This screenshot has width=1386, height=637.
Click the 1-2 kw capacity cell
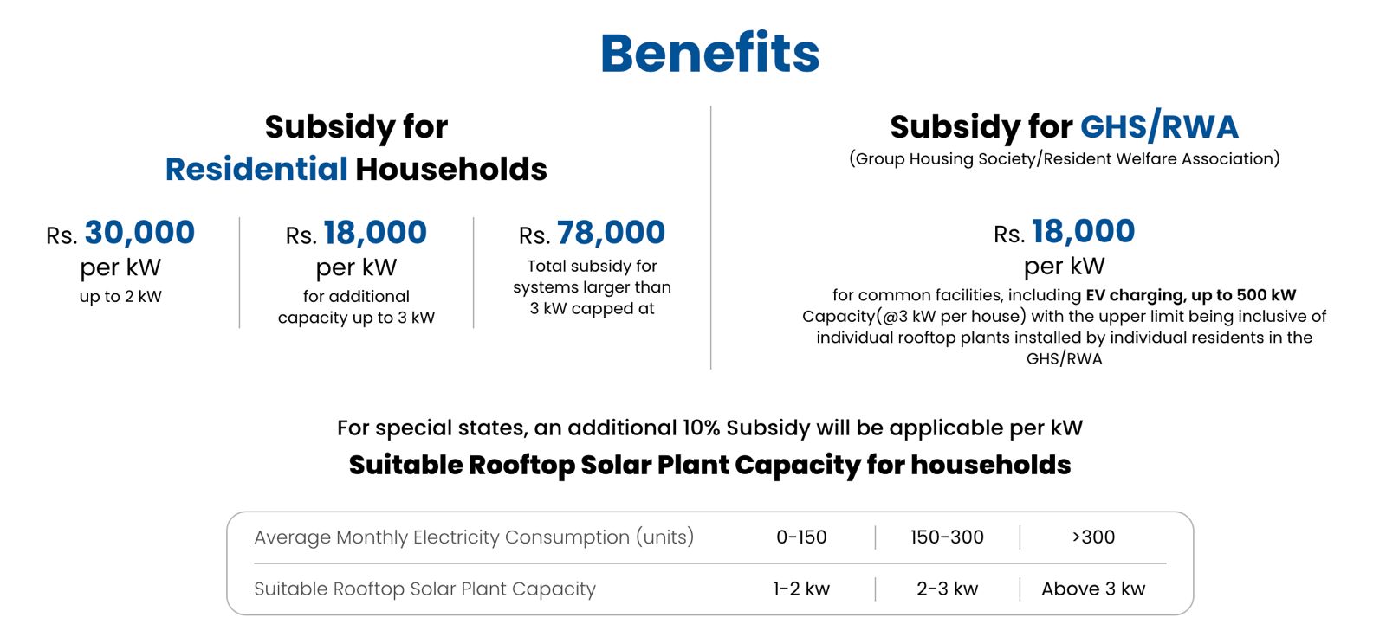(x=801, y=589)
